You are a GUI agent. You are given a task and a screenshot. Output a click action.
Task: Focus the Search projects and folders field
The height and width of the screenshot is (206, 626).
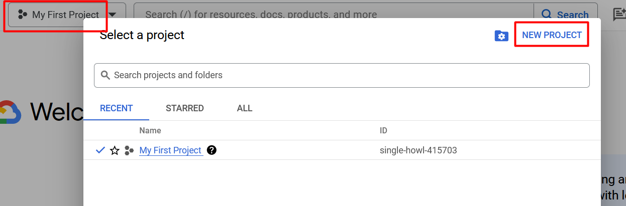click(342, 75)
